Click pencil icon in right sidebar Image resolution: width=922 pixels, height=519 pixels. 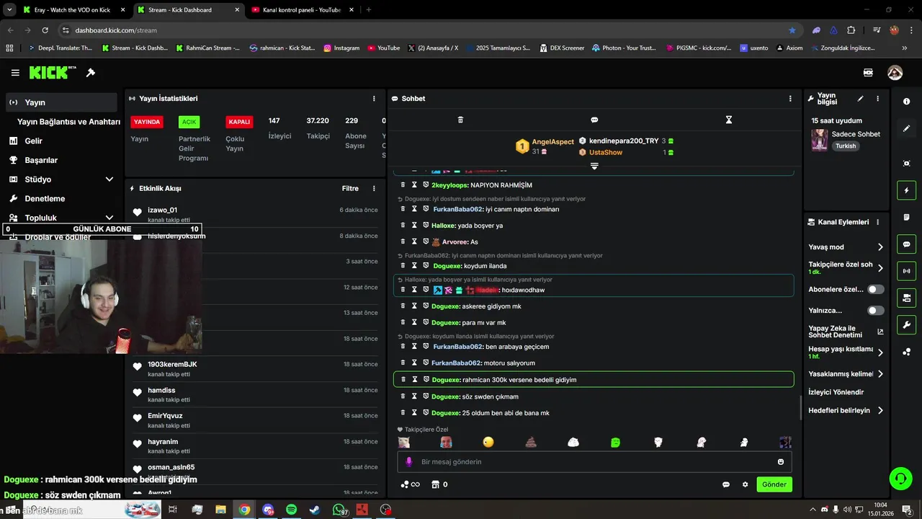coord(906,128)
